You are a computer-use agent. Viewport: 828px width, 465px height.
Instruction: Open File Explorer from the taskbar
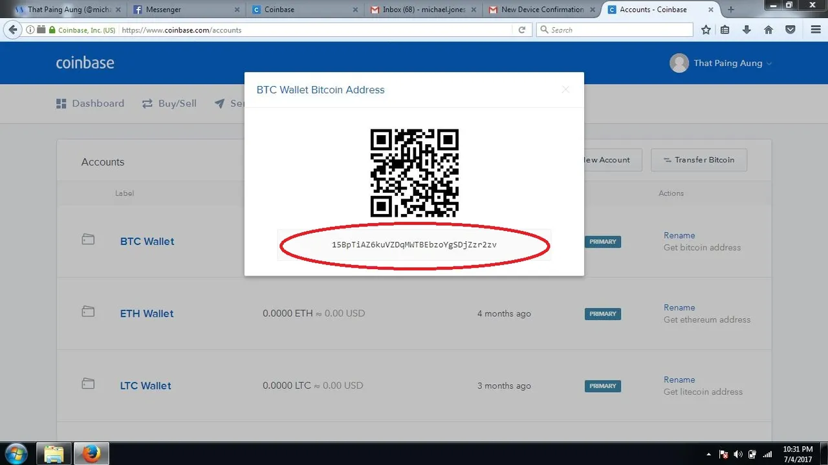coord(54,454)
